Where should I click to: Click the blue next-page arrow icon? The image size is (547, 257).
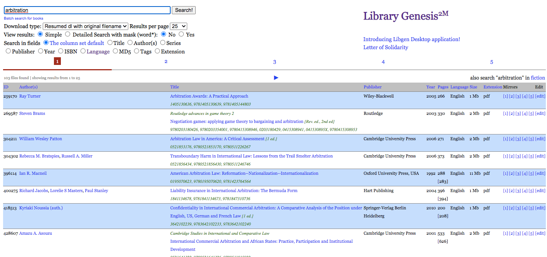coord(276,78)
